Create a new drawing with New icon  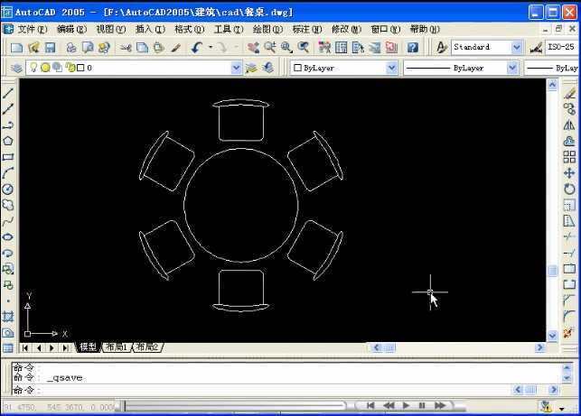16,47
